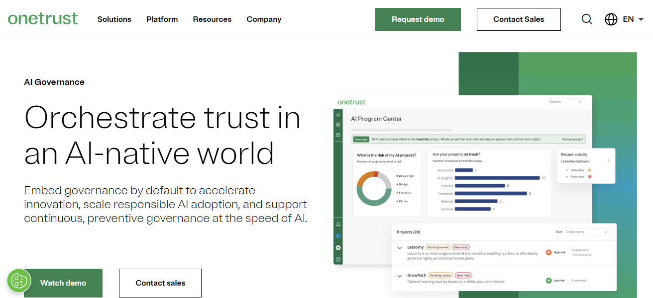Viewport: 653px width, 298px height.
Task: Open settings with the gear icon
Action: [338, 246]
